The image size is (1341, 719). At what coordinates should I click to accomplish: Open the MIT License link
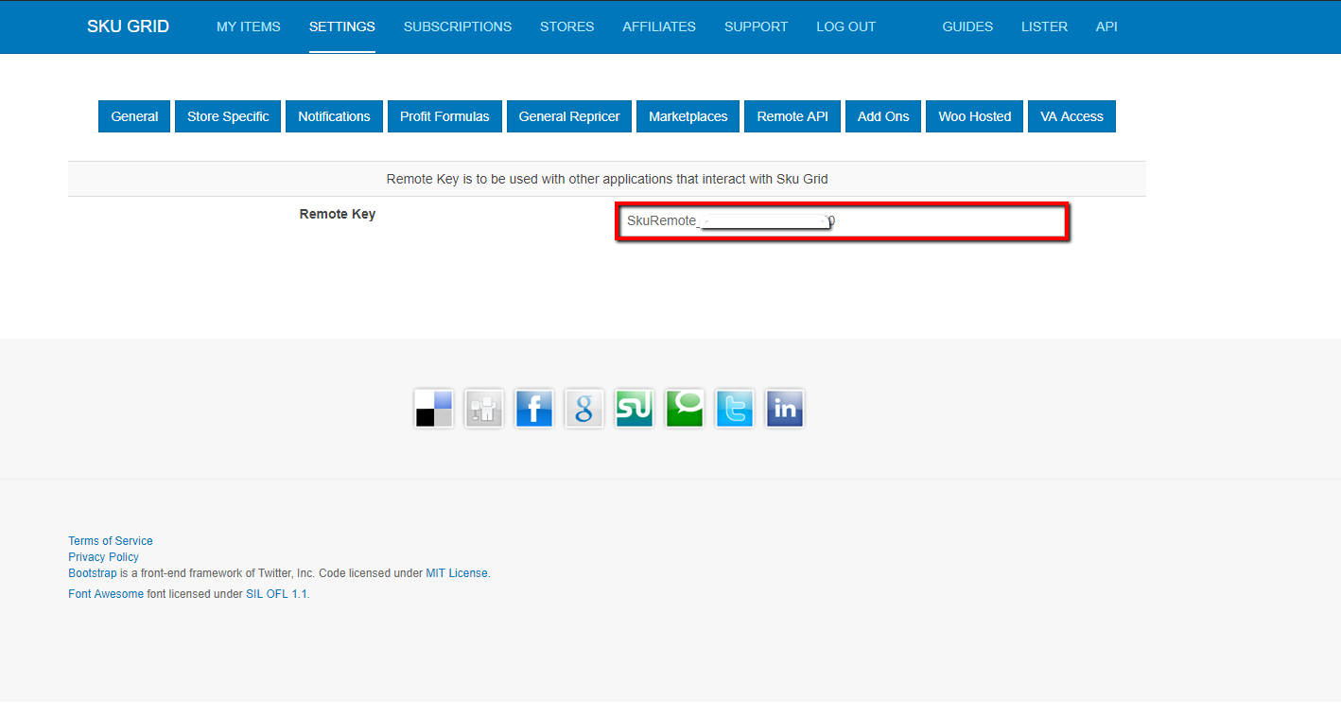click(x=457, y=573)
